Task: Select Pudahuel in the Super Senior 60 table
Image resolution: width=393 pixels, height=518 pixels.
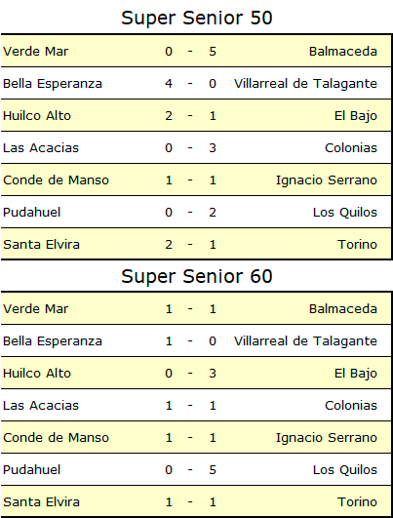Action: 32,470
